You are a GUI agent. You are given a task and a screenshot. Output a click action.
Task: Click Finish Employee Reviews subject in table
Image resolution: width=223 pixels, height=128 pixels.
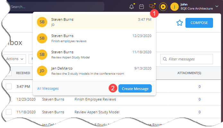coord(95,99)
